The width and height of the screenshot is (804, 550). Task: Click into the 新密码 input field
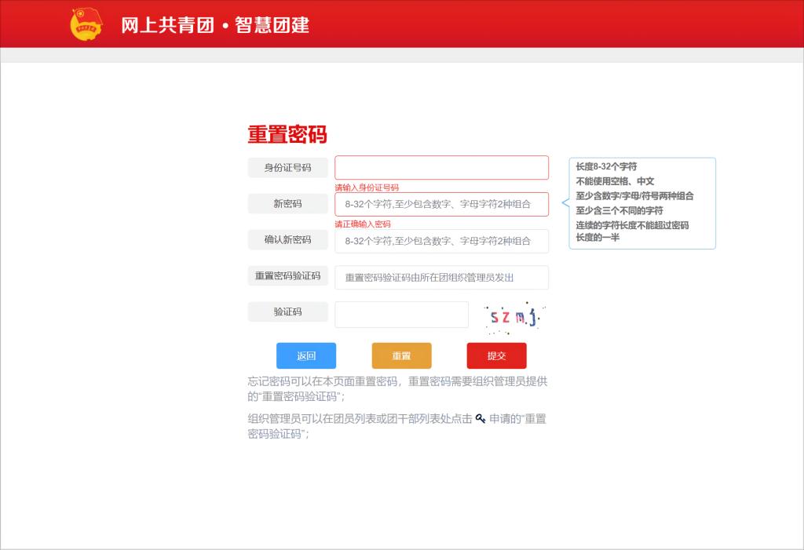click(x=441, y=205)
